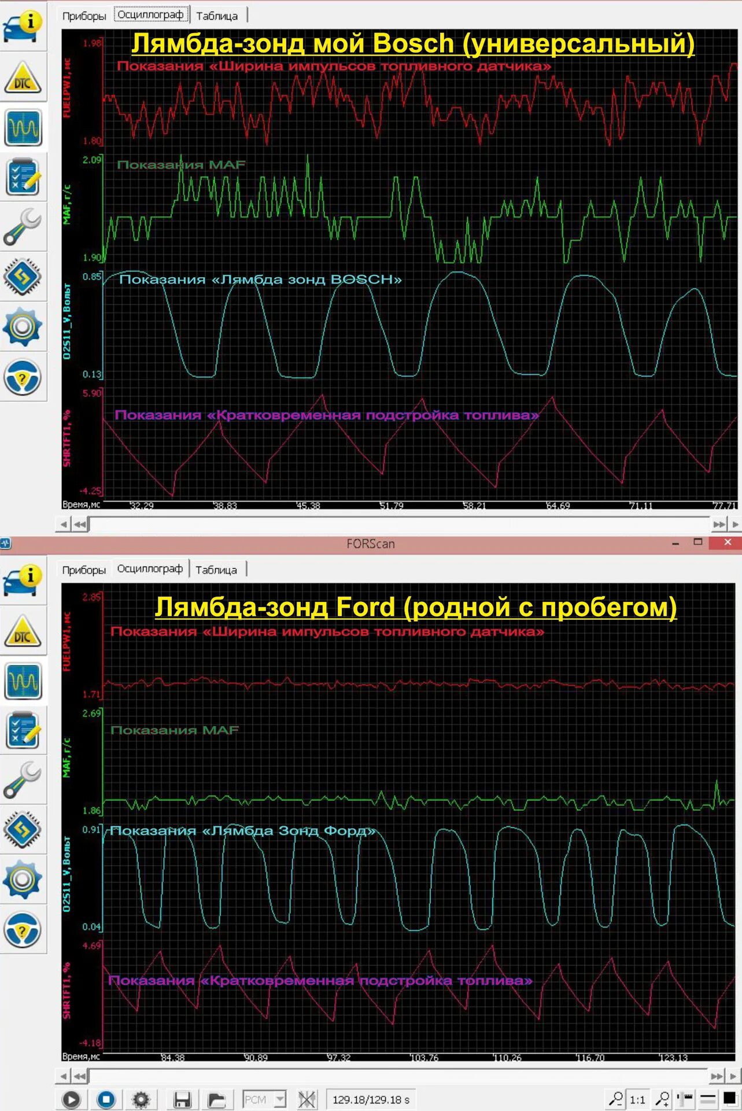The width and height of the screenshot is (742, 1111).
Task: Select oscilloscope dashboard icon in lower window sidebar
Action: (23, 681)
